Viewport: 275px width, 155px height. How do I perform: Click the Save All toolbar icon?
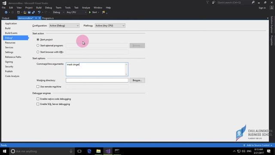(34, 12)
